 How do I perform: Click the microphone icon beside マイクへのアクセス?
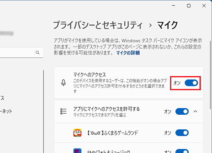64,83
